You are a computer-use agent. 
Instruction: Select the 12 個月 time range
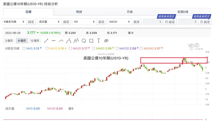point(35,41)
